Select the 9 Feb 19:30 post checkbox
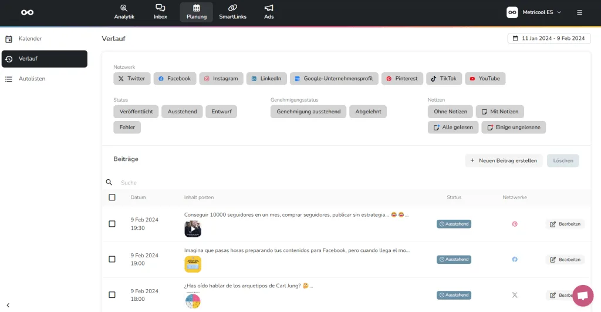Screen dimensions: 601x312 tap(112, 224)
